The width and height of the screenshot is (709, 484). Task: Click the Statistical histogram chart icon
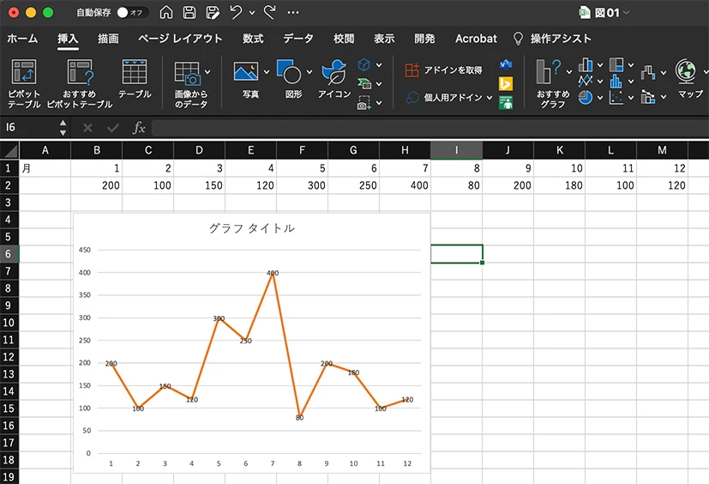[616, 81]
